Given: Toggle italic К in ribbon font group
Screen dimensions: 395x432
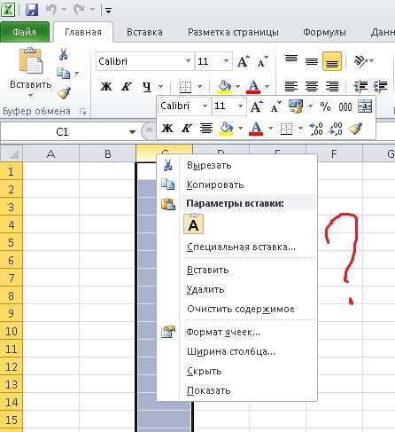Looking at the screenshot, I should pyautogui.click(x=127, y=87).
